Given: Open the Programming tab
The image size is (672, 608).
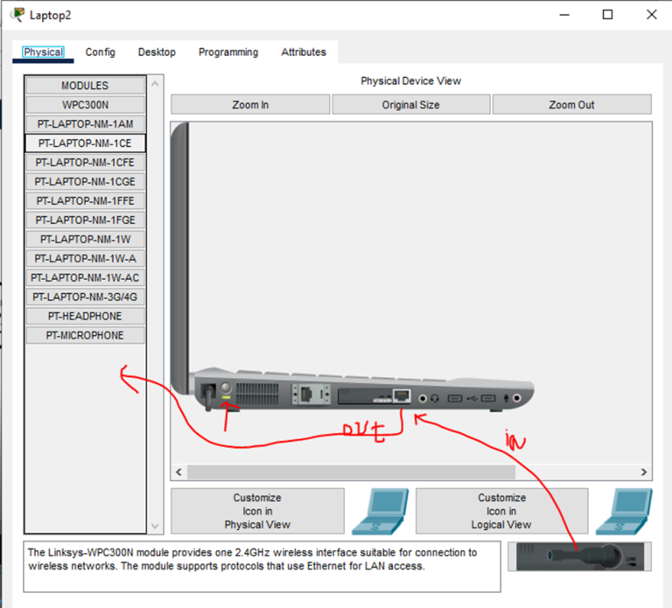Looking at the screenshot, I should (x=228, y=52).
